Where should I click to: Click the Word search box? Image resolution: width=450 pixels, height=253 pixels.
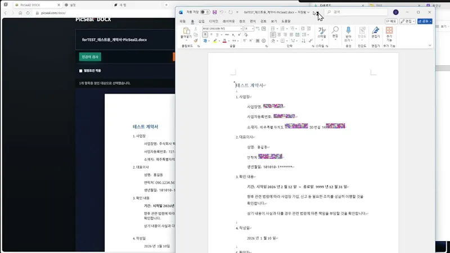tap(357, 12)
